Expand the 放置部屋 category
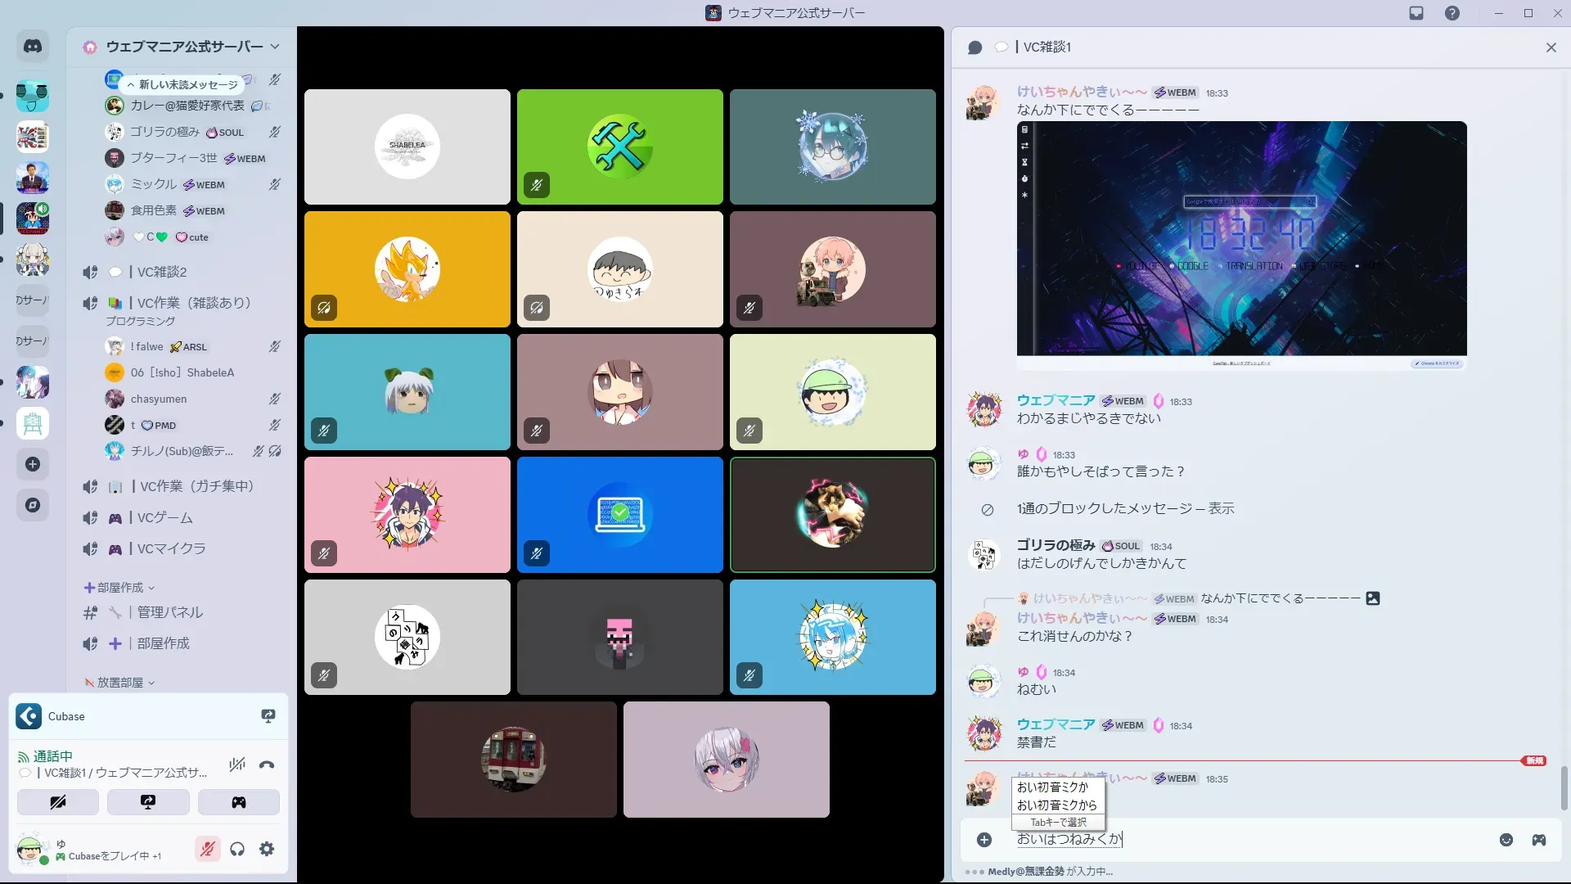Viewport: 1571px width, 884px height. 119,683
